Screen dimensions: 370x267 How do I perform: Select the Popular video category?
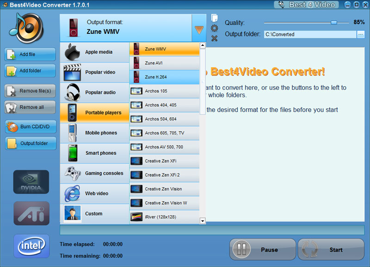[95, 72]
